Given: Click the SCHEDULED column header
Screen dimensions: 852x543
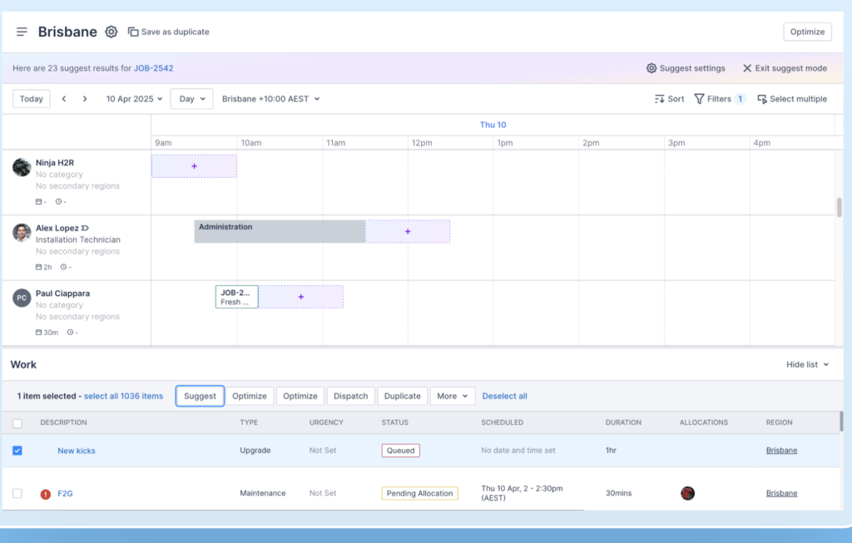Looking at the screenshot, I should pyautogui.click(x=502, y=422).
